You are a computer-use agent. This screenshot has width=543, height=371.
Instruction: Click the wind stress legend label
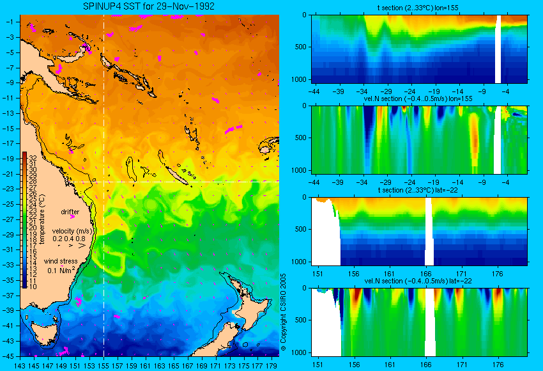tap(61, 261)
